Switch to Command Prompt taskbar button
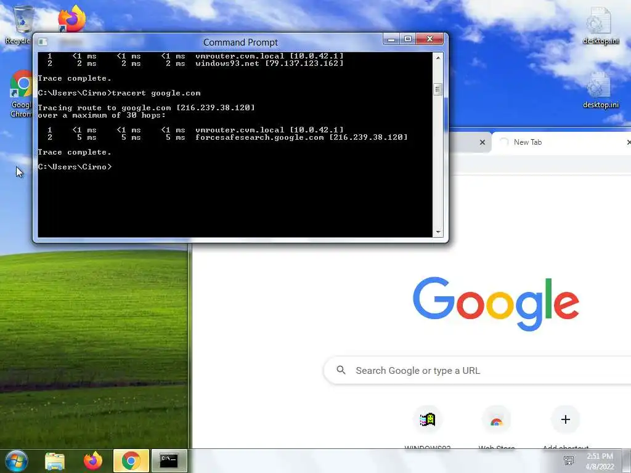 (169, 461)
